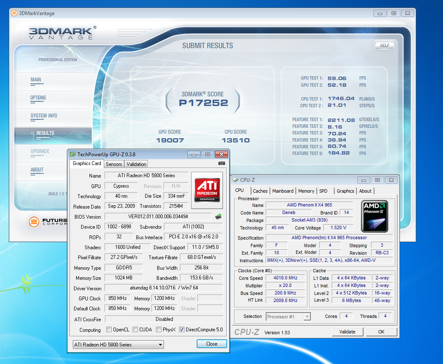Screen dimensions: 443x364
Task: Click the 3DMark Vantage logo
Action: point(62,33)
